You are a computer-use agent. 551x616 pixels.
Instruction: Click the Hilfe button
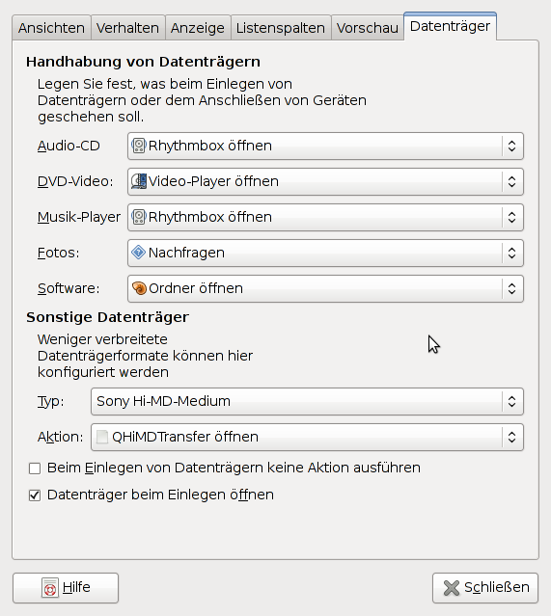(x=66, y=588)
